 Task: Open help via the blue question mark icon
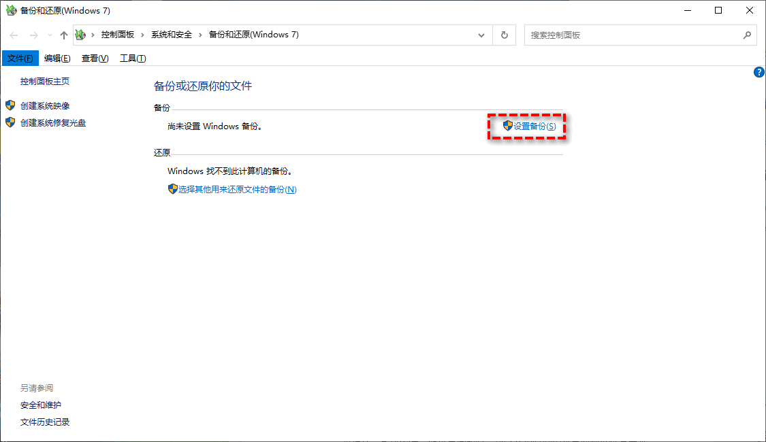[x=759, y=71]
